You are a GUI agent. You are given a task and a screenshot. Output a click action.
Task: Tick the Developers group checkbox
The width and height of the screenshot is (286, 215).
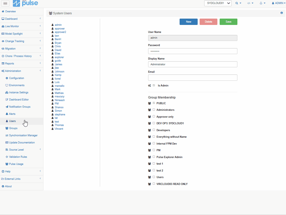pyautogui.click(x=154, y=130)
